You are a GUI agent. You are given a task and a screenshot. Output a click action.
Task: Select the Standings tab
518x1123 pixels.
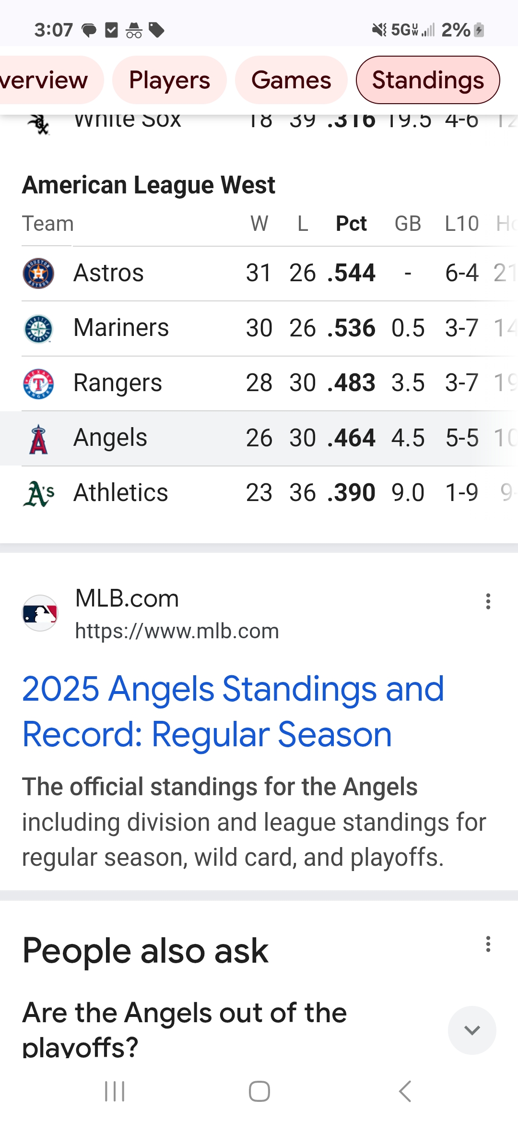(428, 80)
